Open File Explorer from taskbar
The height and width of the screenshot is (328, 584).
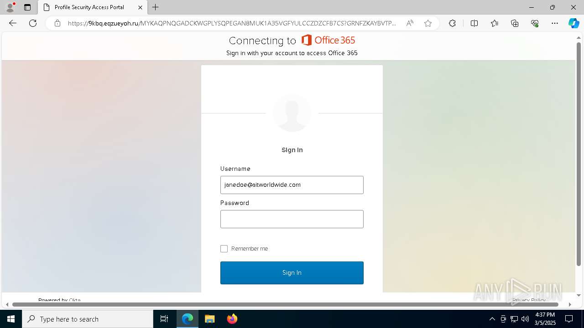pyautogui.click(x=209, y=319)
